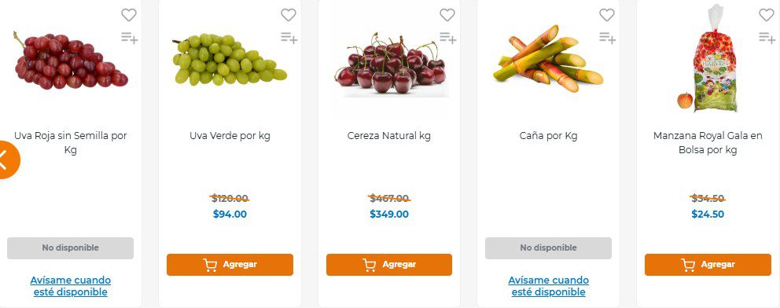The width and height of the screenshot is (780, 308).
Task: Open Avísame link for Caña por Kg
Action: [548, 286]
